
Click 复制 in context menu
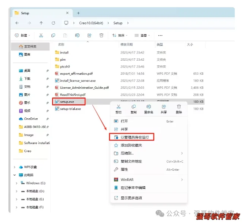point(133,109)
